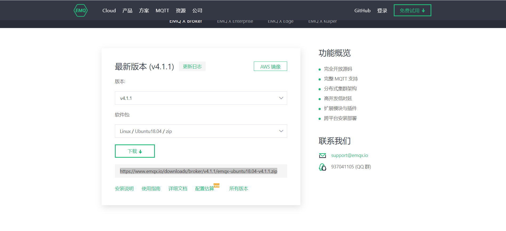Click the support email envelope icon

tap(323, 156)
